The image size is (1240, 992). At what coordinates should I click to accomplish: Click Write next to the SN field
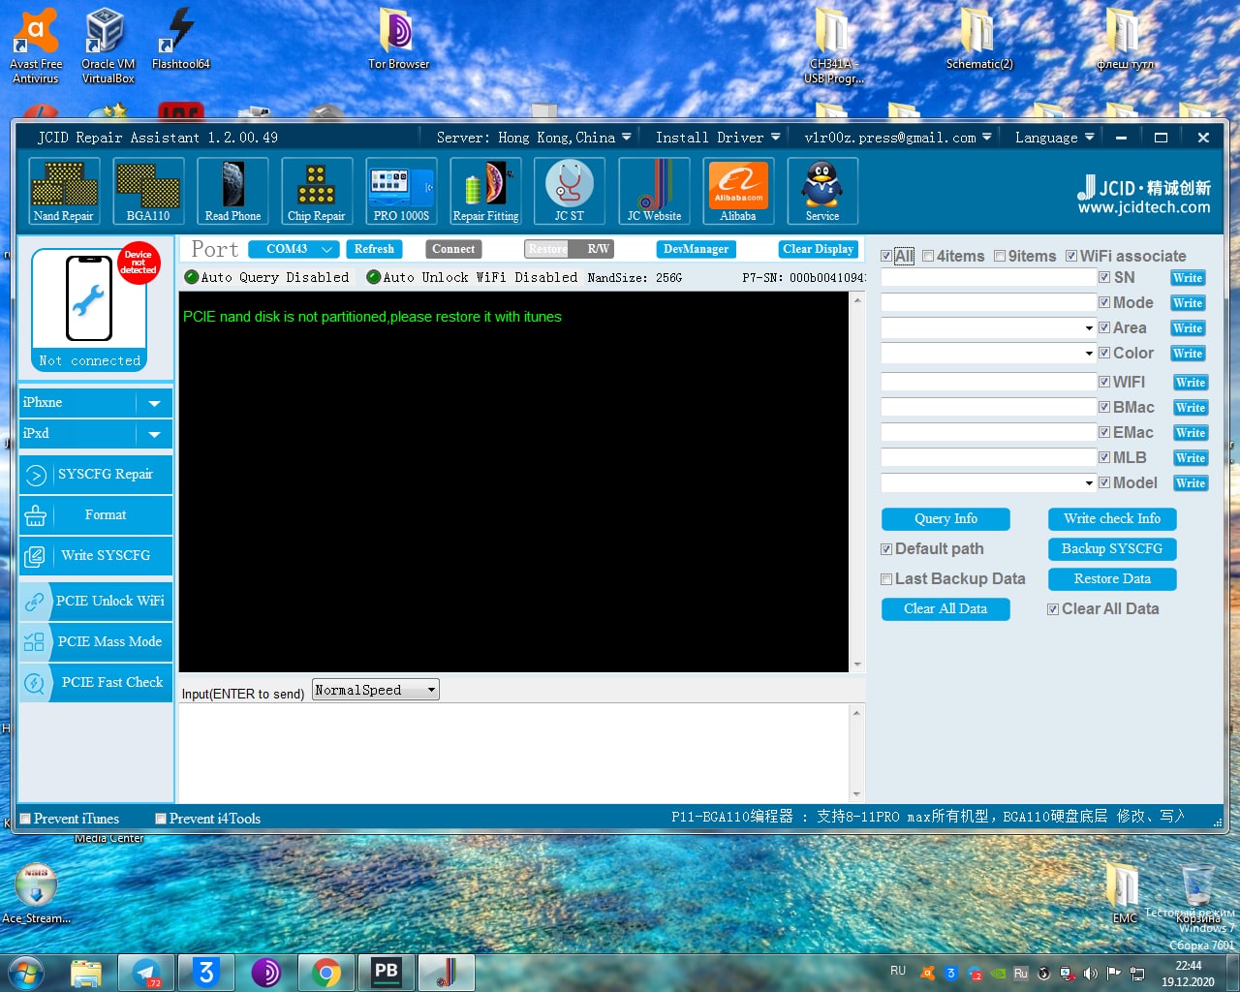(1188, 278)
